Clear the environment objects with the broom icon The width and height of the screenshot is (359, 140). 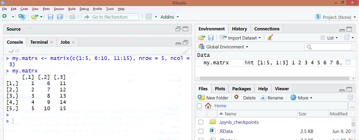(x=270, y=37)
